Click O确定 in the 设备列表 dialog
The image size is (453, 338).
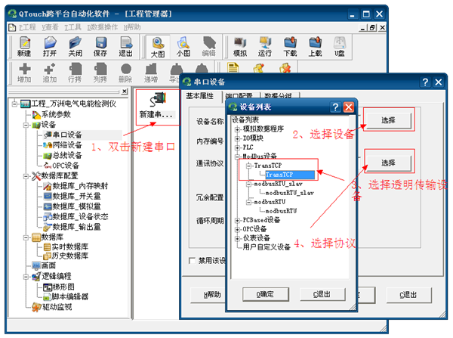(266, 295)
